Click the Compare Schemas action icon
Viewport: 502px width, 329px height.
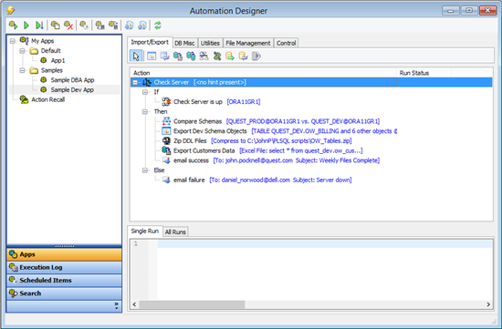(x=166, y=121)
